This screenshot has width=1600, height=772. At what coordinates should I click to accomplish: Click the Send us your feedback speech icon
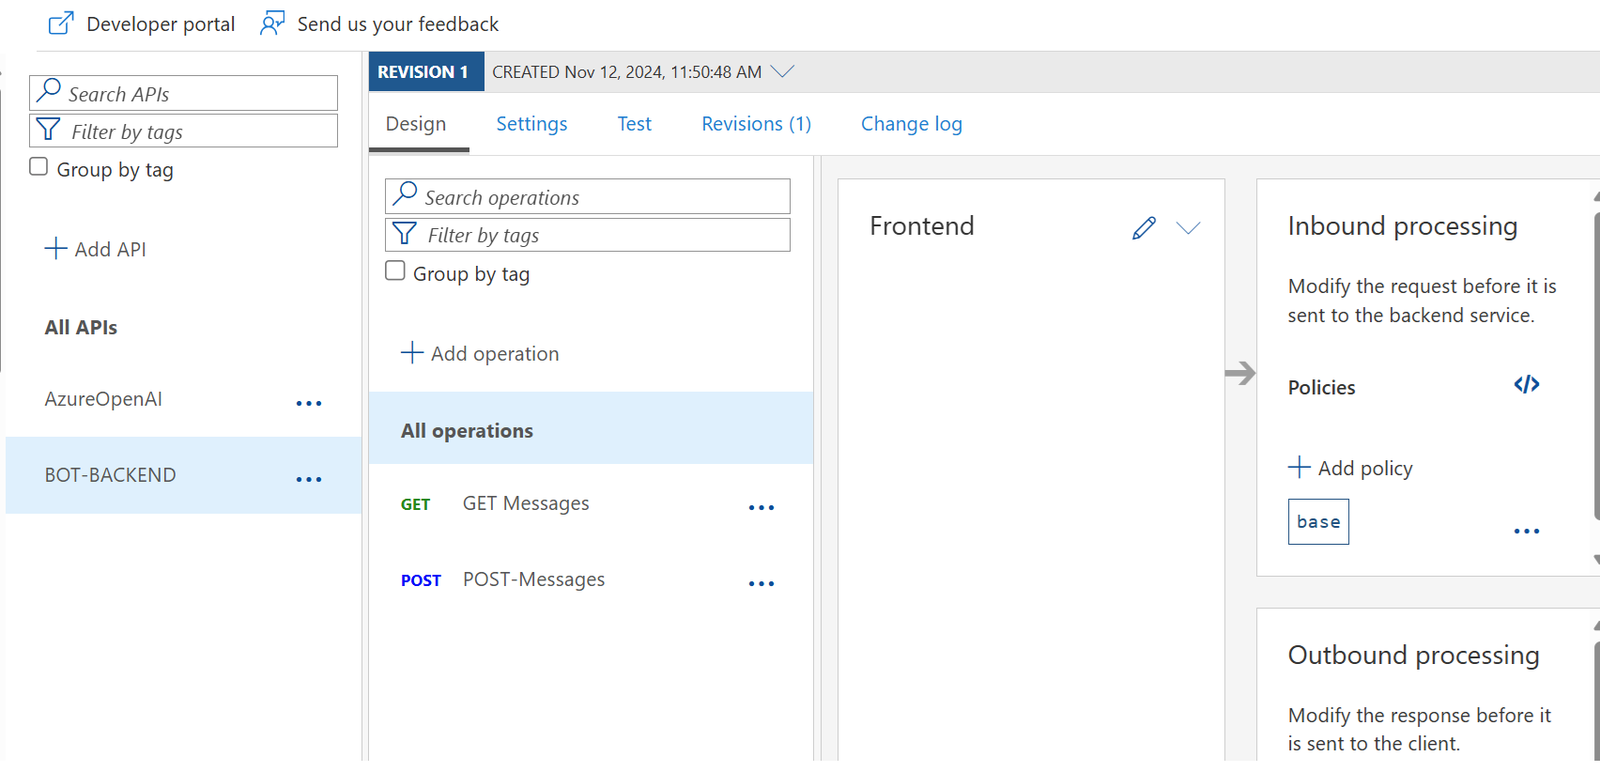pos(271,23)
